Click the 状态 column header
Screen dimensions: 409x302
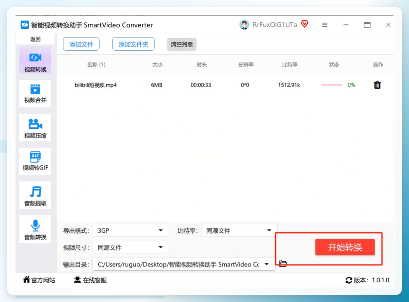click(334, 65)
